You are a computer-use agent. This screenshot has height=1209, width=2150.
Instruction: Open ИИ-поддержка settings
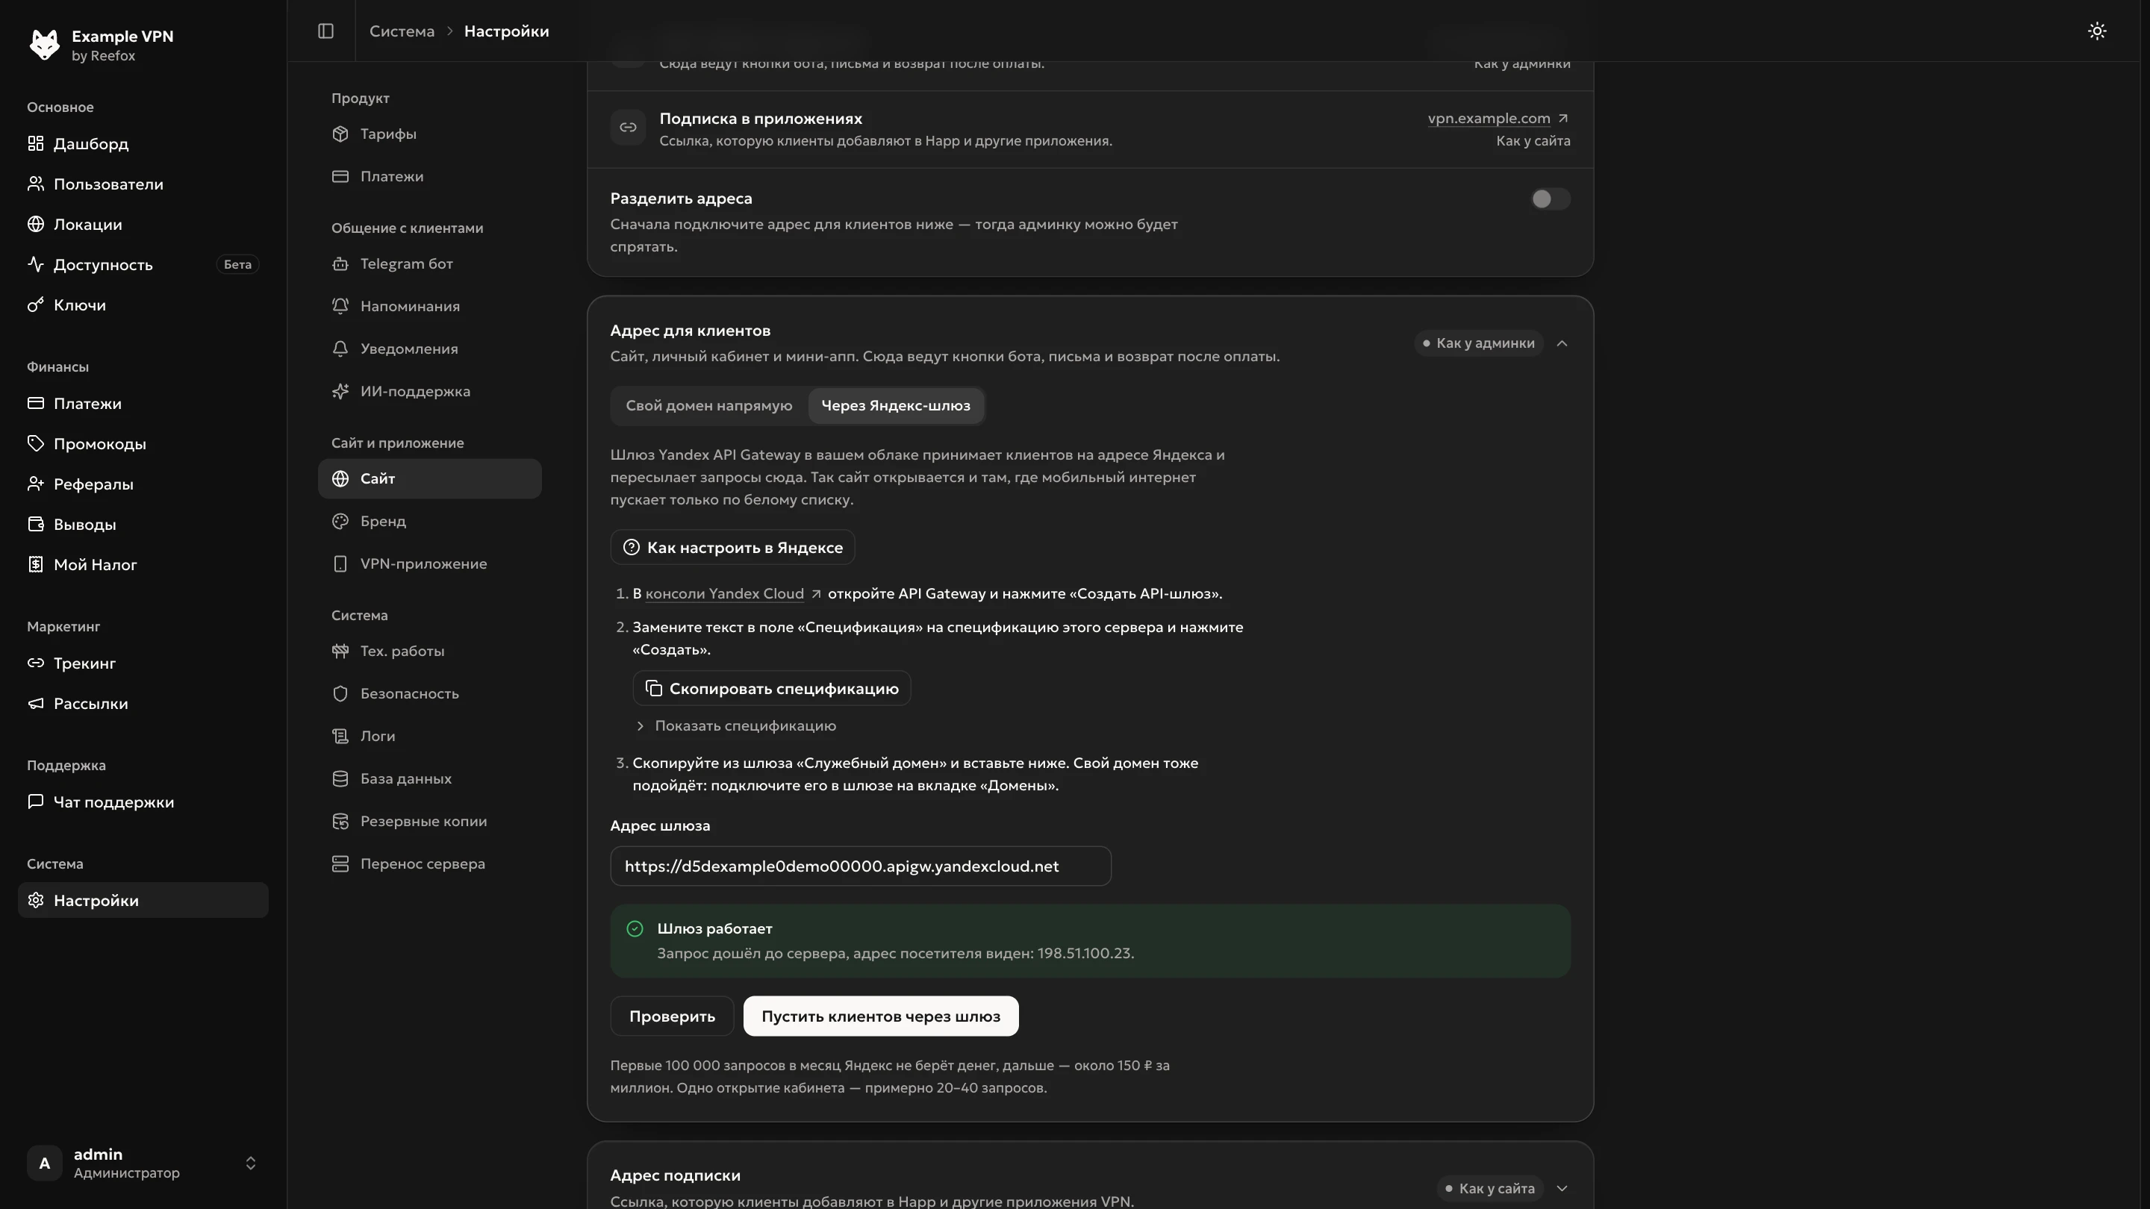[430, 391]
